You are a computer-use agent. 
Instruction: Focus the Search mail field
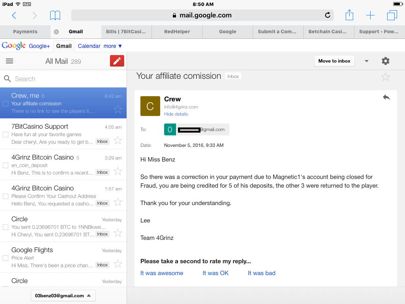pos(63,79)
